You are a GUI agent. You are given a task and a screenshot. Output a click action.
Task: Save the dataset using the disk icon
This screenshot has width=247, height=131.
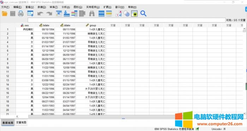tap(13, 14)
